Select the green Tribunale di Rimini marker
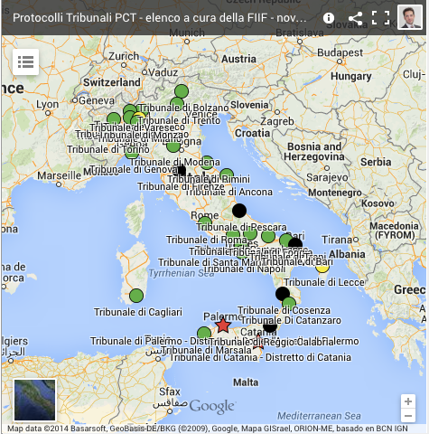Screen dimensions: 429x434 click(x=207, y=162)
